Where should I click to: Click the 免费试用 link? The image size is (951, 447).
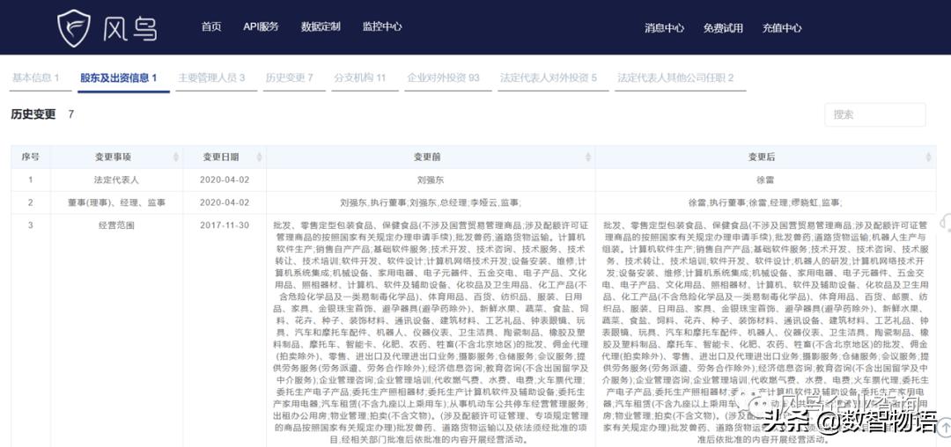[723, 28]
